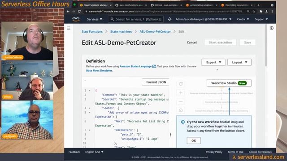
Task: Click the State machines breadcrumb link
Action: coord(121,32)
